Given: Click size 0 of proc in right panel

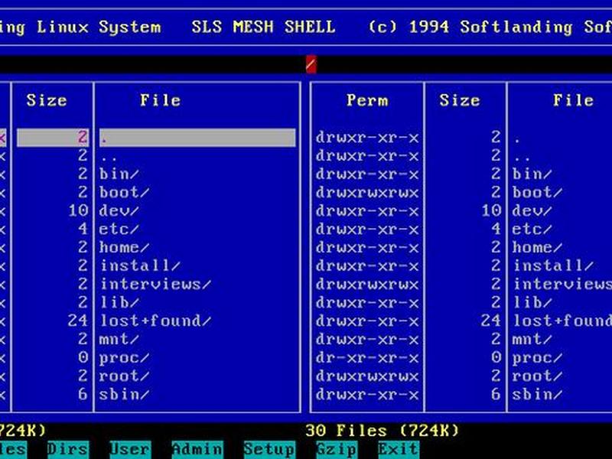Looking at the screenshot, I should pos(496,357).
